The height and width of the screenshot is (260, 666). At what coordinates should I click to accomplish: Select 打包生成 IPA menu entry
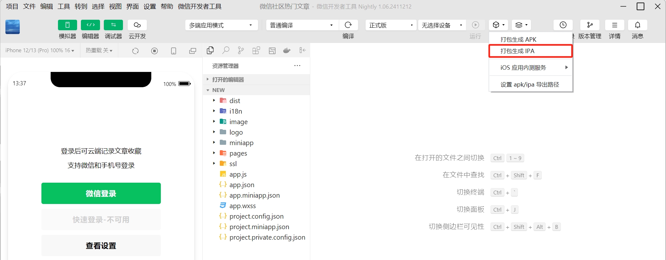point(531,51)
